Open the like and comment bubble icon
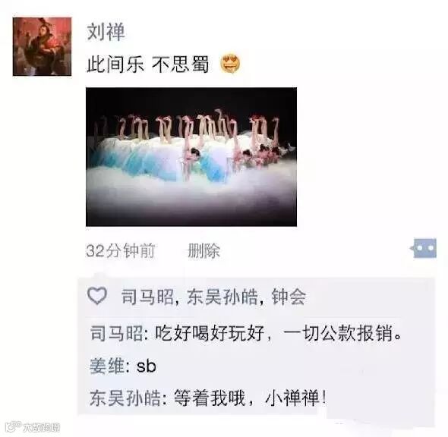Screen dimensions: 448x437 (x=424, y=248)
